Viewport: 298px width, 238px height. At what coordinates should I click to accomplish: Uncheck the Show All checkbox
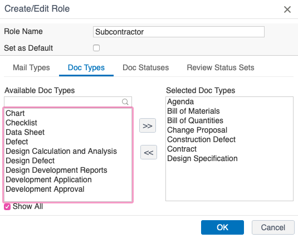pyautogui.click(x=7, y=207)
